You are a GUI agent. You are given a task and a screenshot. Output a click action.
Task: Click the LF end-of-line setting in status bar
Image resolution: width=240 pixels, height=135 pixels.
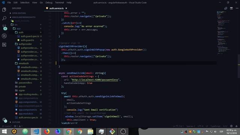pyautogui.click(x=207, y=126)
